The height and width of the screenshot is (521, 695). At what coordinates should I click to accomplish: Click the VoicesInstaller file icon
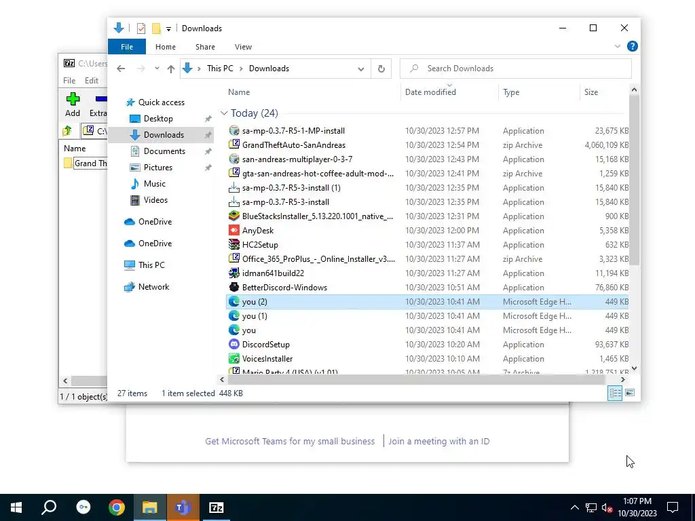[x=234, y=358]
